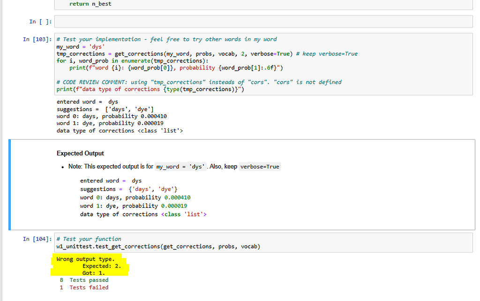Click the inline verbose=True code snippet
480x301 pixels.
260,166
